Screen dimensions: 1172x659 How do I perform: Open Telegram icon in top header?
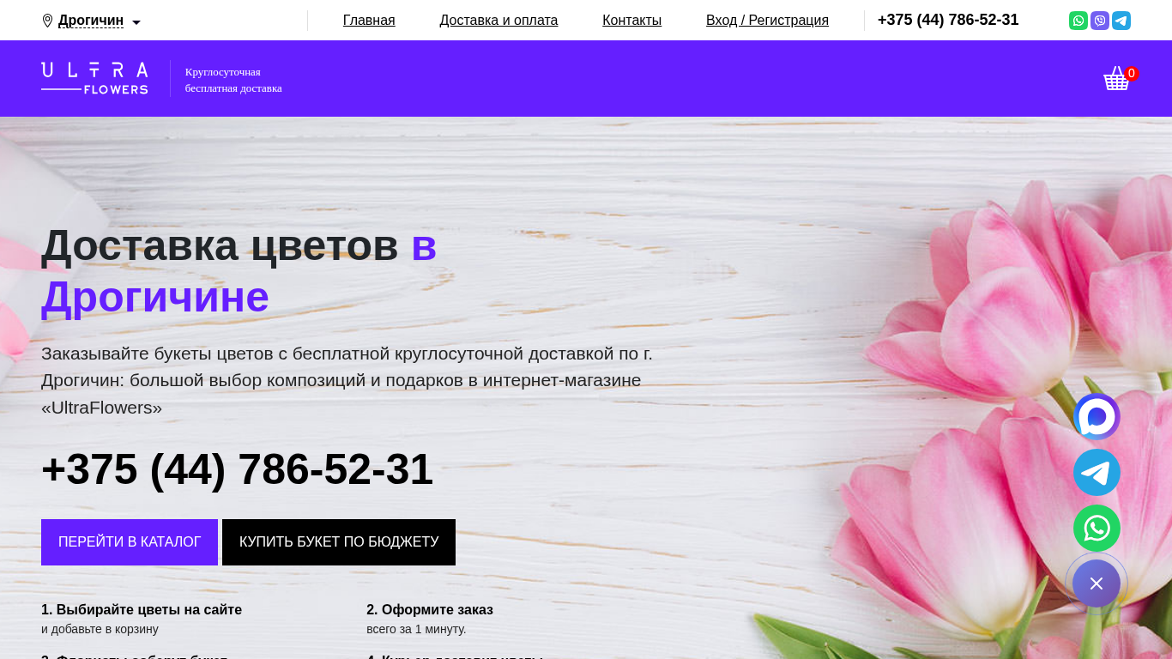pyautogui.click(x=1121, y=21)
